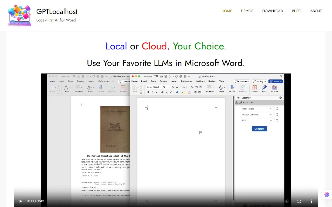Select the Insert tab in Working_Doc
332x207 pixels.
pyautogui.click(x=144, y=81)
